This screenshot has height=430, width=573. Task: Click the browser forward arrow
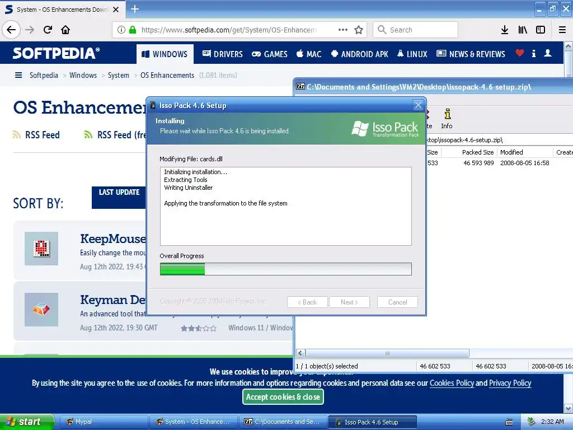(x=30, y=30)
